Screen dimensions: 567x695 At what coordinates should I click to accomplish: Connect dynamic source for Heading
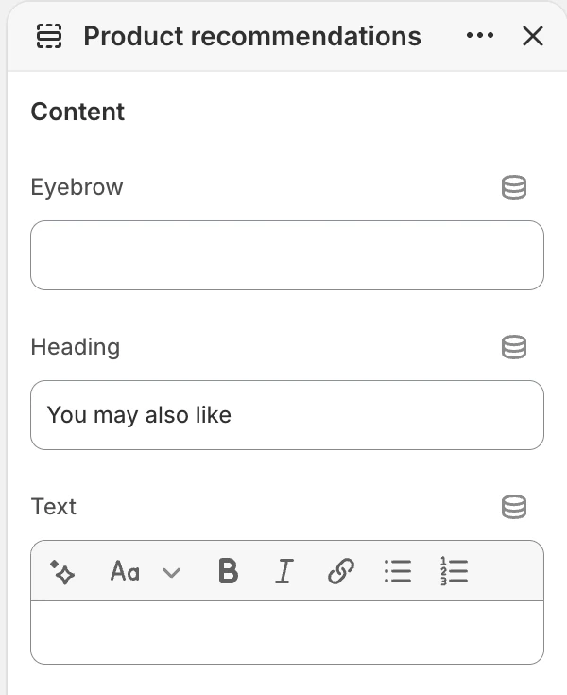point(514,347)
